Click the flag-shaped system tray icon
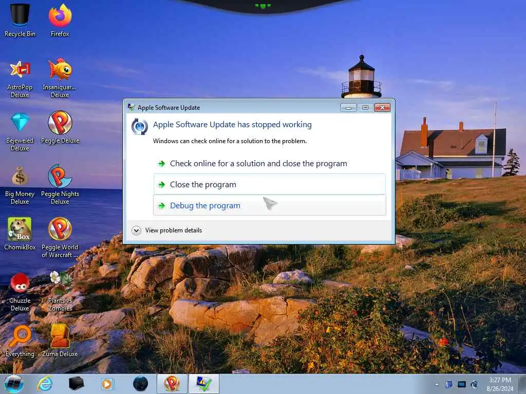Image resolution: width=526 pixels, height=394 pixels. [x=449, y=384]
